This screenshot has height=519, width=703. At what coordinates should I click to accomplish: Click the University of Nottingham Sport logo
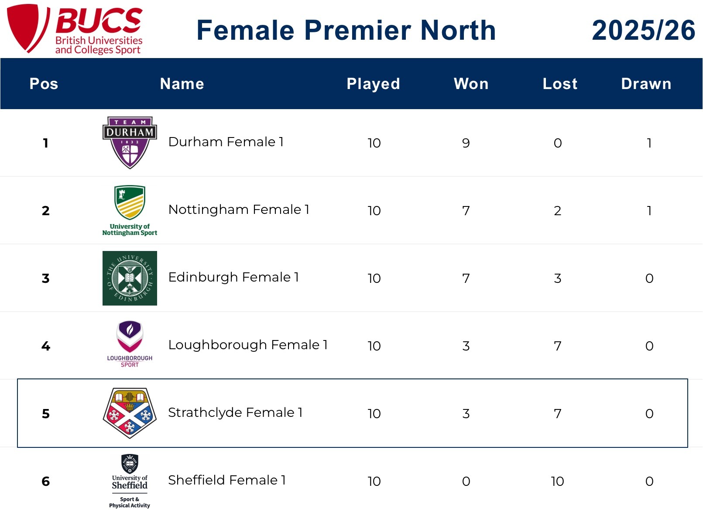coord(130,210)
